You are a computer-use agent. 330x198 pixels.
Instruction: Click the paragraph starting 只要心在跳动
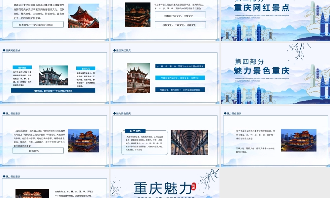point(39,138)
